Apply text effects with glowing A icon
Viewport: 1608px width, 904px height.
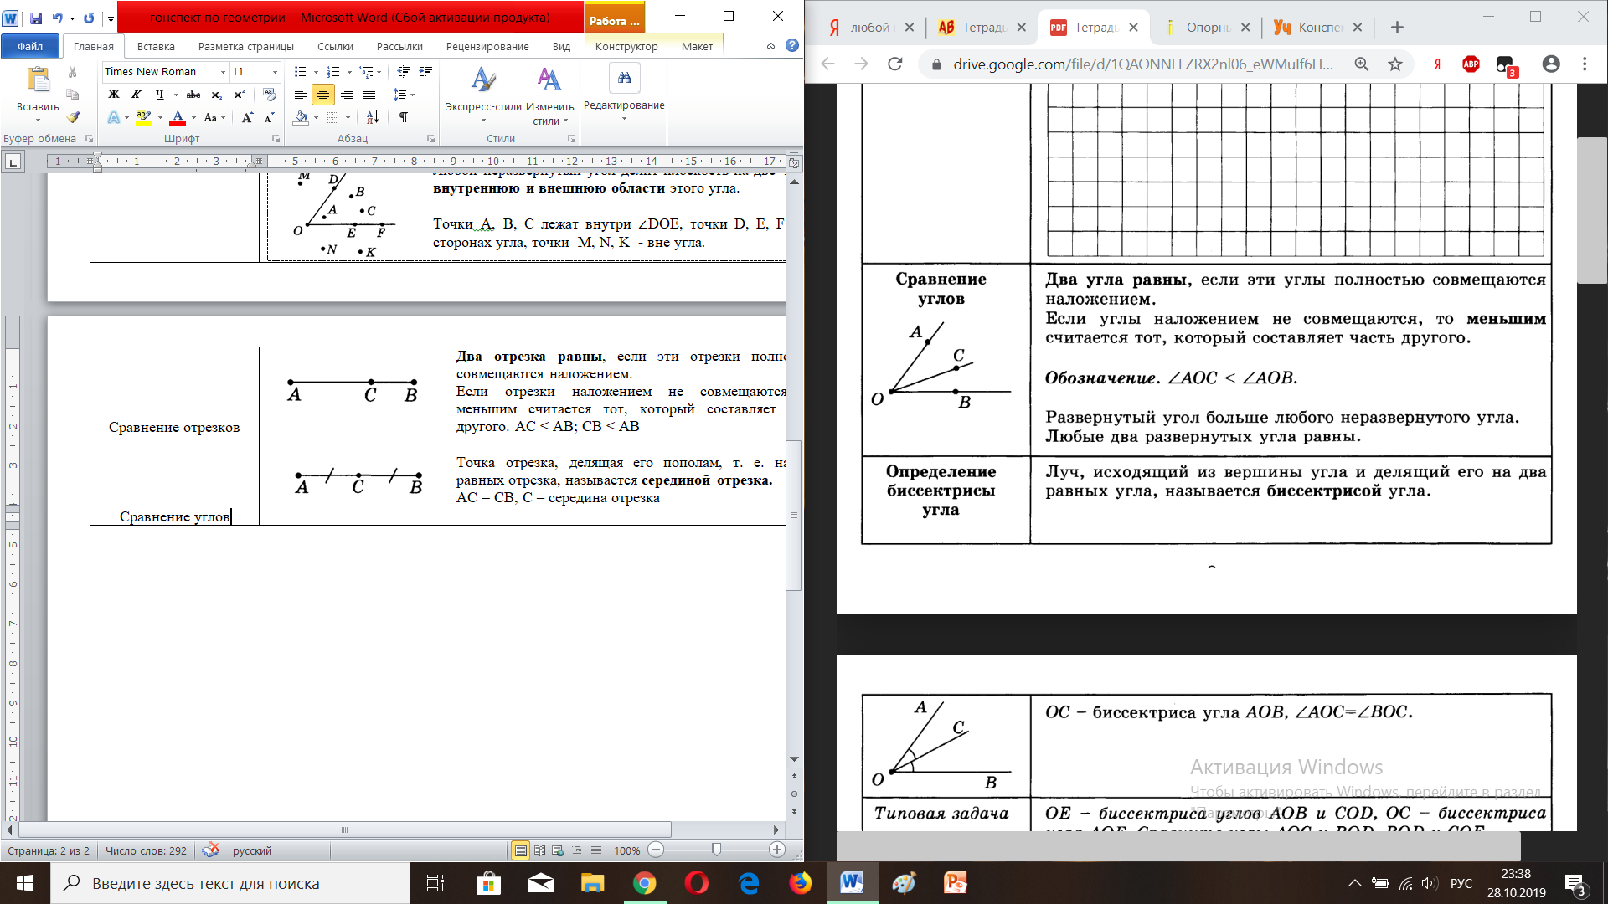coord(114,117)
